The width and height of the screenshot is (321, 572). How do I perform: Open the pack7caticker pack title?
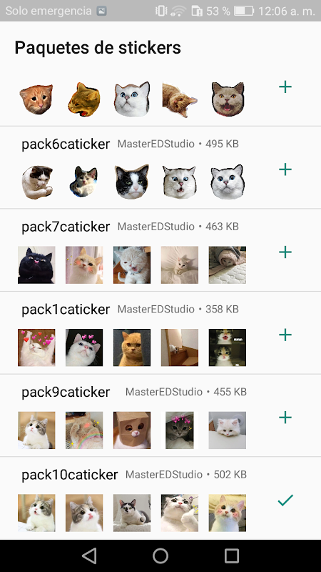coord(66,227)
